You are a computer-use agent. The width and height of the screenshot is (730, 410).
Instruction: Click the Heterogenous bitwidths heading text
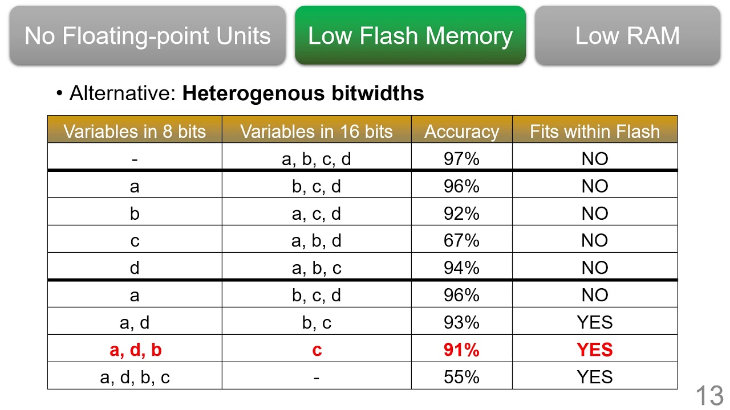(303, 93)
